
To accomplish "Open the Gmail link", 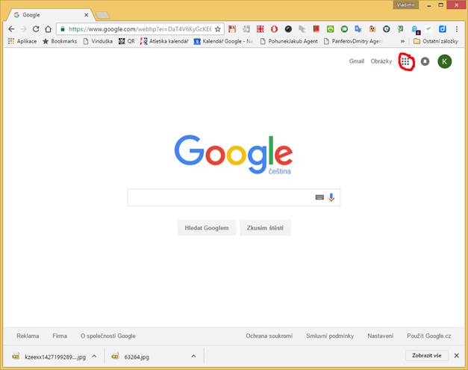I will [x=357, y=61].
